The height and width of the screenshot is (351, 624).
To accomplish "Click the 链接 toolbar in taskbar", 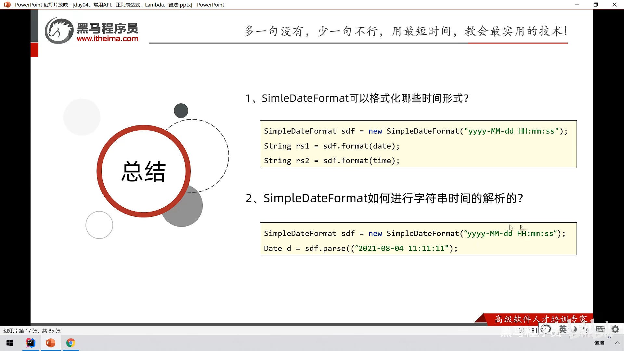I will (x=599, y=343).
